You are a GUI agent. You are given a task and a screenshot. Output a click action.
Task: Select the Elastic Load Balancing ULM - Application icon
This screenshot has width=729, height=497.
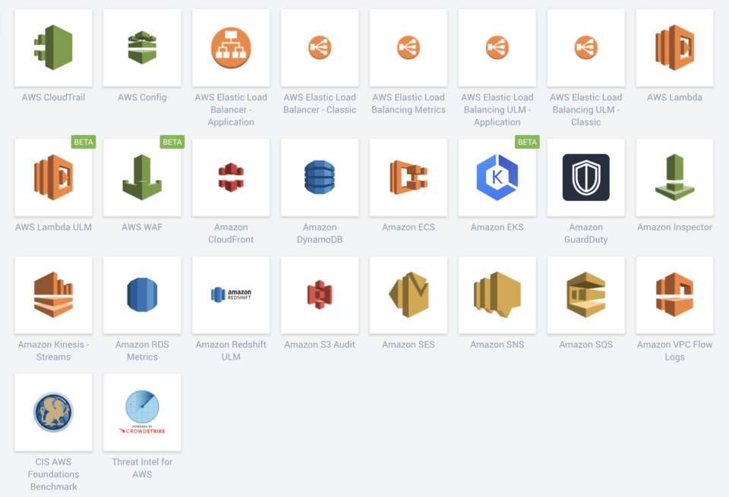tap(497, 47)
